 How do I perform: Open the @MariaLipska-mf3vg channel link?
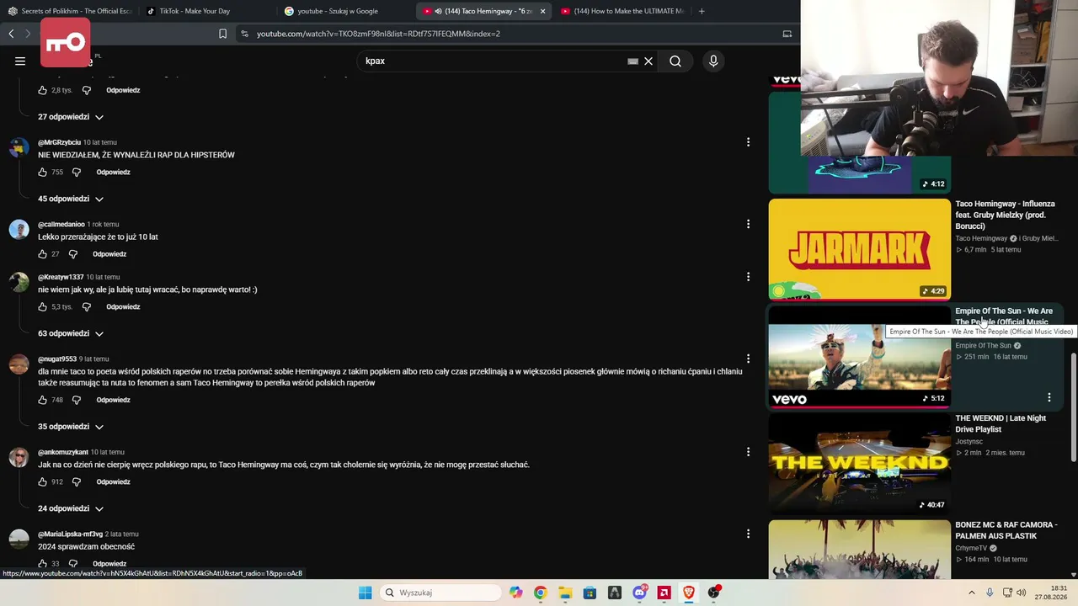click(70, 534)
